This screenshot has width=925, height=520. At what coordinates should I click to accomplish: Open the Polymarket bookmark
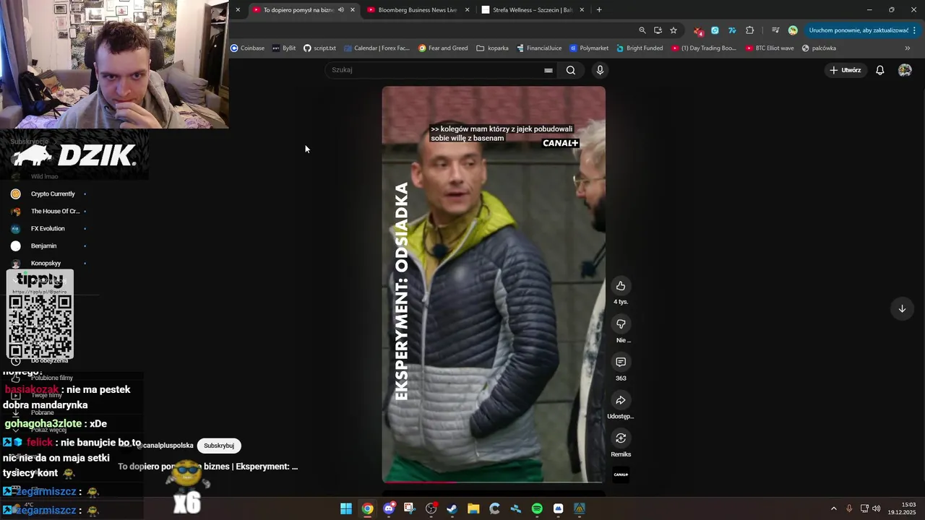click(589, 48)
